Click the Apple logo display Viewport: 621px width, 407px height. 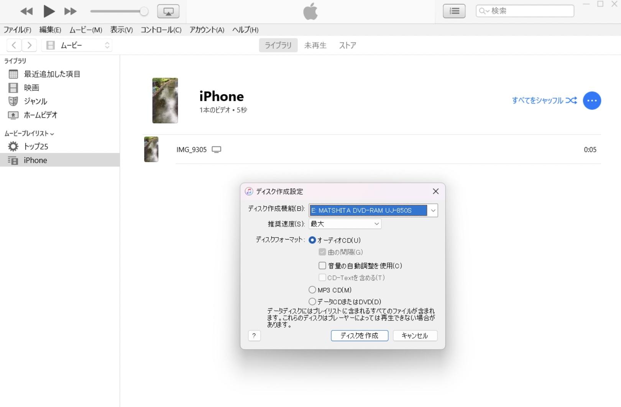click(x=310, y=11)
